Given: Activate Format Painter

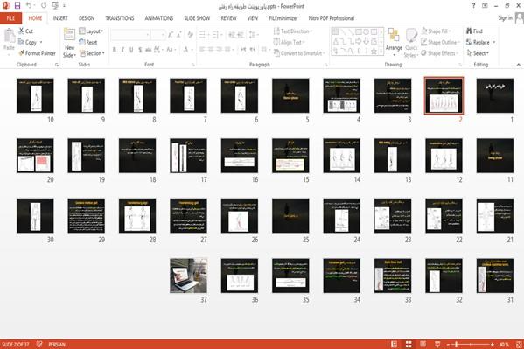Looking at the screenshot, I should coord(38,53).
